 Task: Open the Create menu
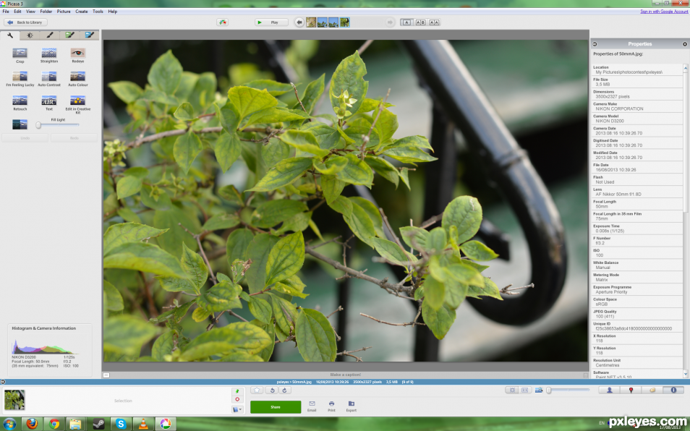82,12
